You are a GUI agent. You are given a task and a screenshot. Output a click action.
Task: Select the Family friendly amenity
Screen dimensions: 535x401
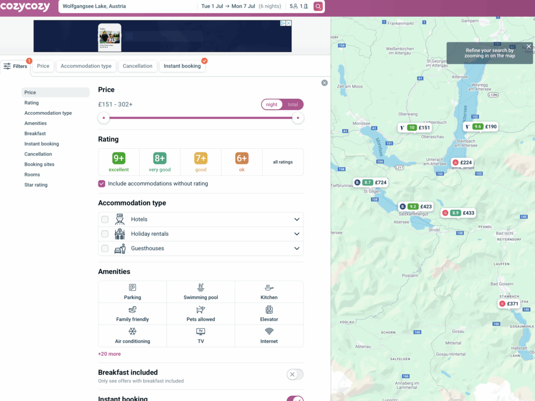coord(132,314)
